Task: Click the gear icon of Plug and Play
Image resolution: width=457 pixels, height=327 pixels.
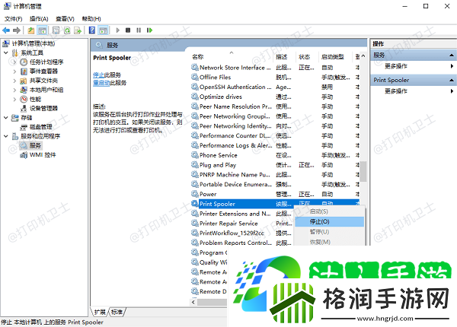Action: 194,165
